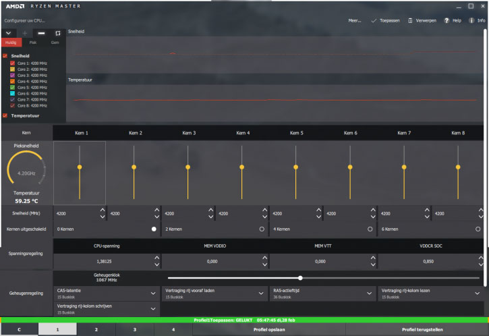Click the reset view icon beside minus
489x336 pixels.
click(57, 32)
